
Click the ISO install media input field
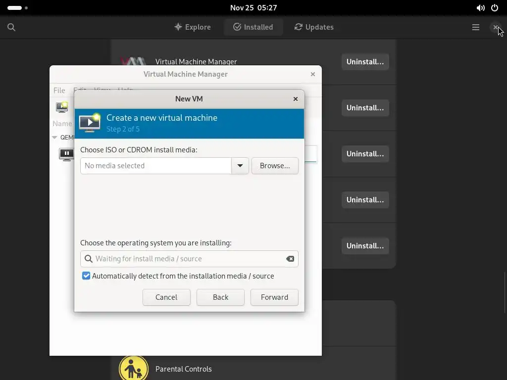[156, 166]
